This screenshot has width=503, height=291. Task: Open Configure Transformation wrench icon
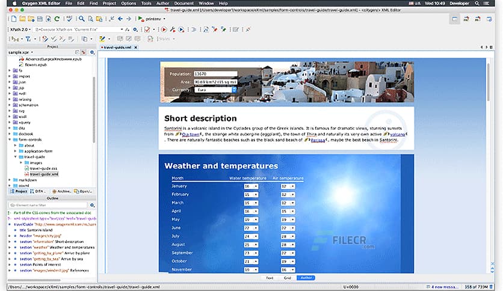173,29
